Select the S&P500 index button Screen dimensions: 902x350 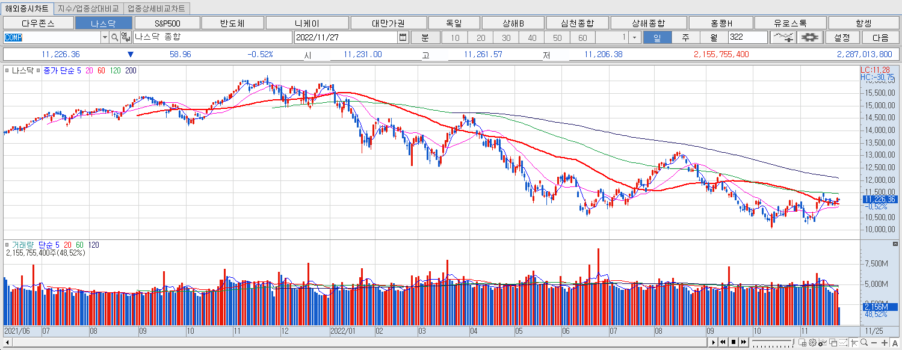[167, 23]
